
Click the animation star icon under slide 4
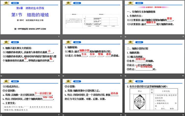(1, 76)
